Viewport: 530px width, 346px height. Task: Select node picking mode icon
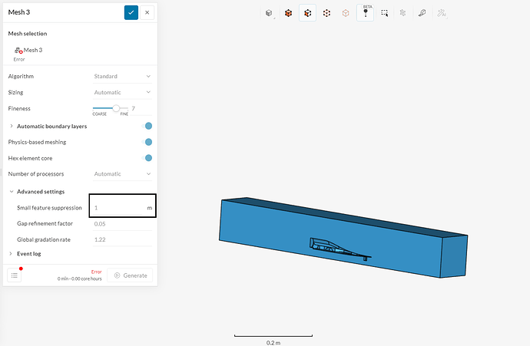point(346,13)
